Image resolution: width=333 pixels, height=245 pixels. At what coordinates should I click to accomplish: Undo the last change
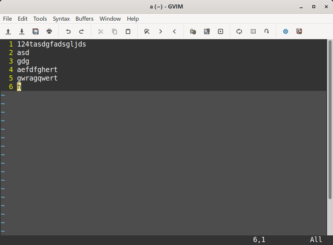(68, 32)
